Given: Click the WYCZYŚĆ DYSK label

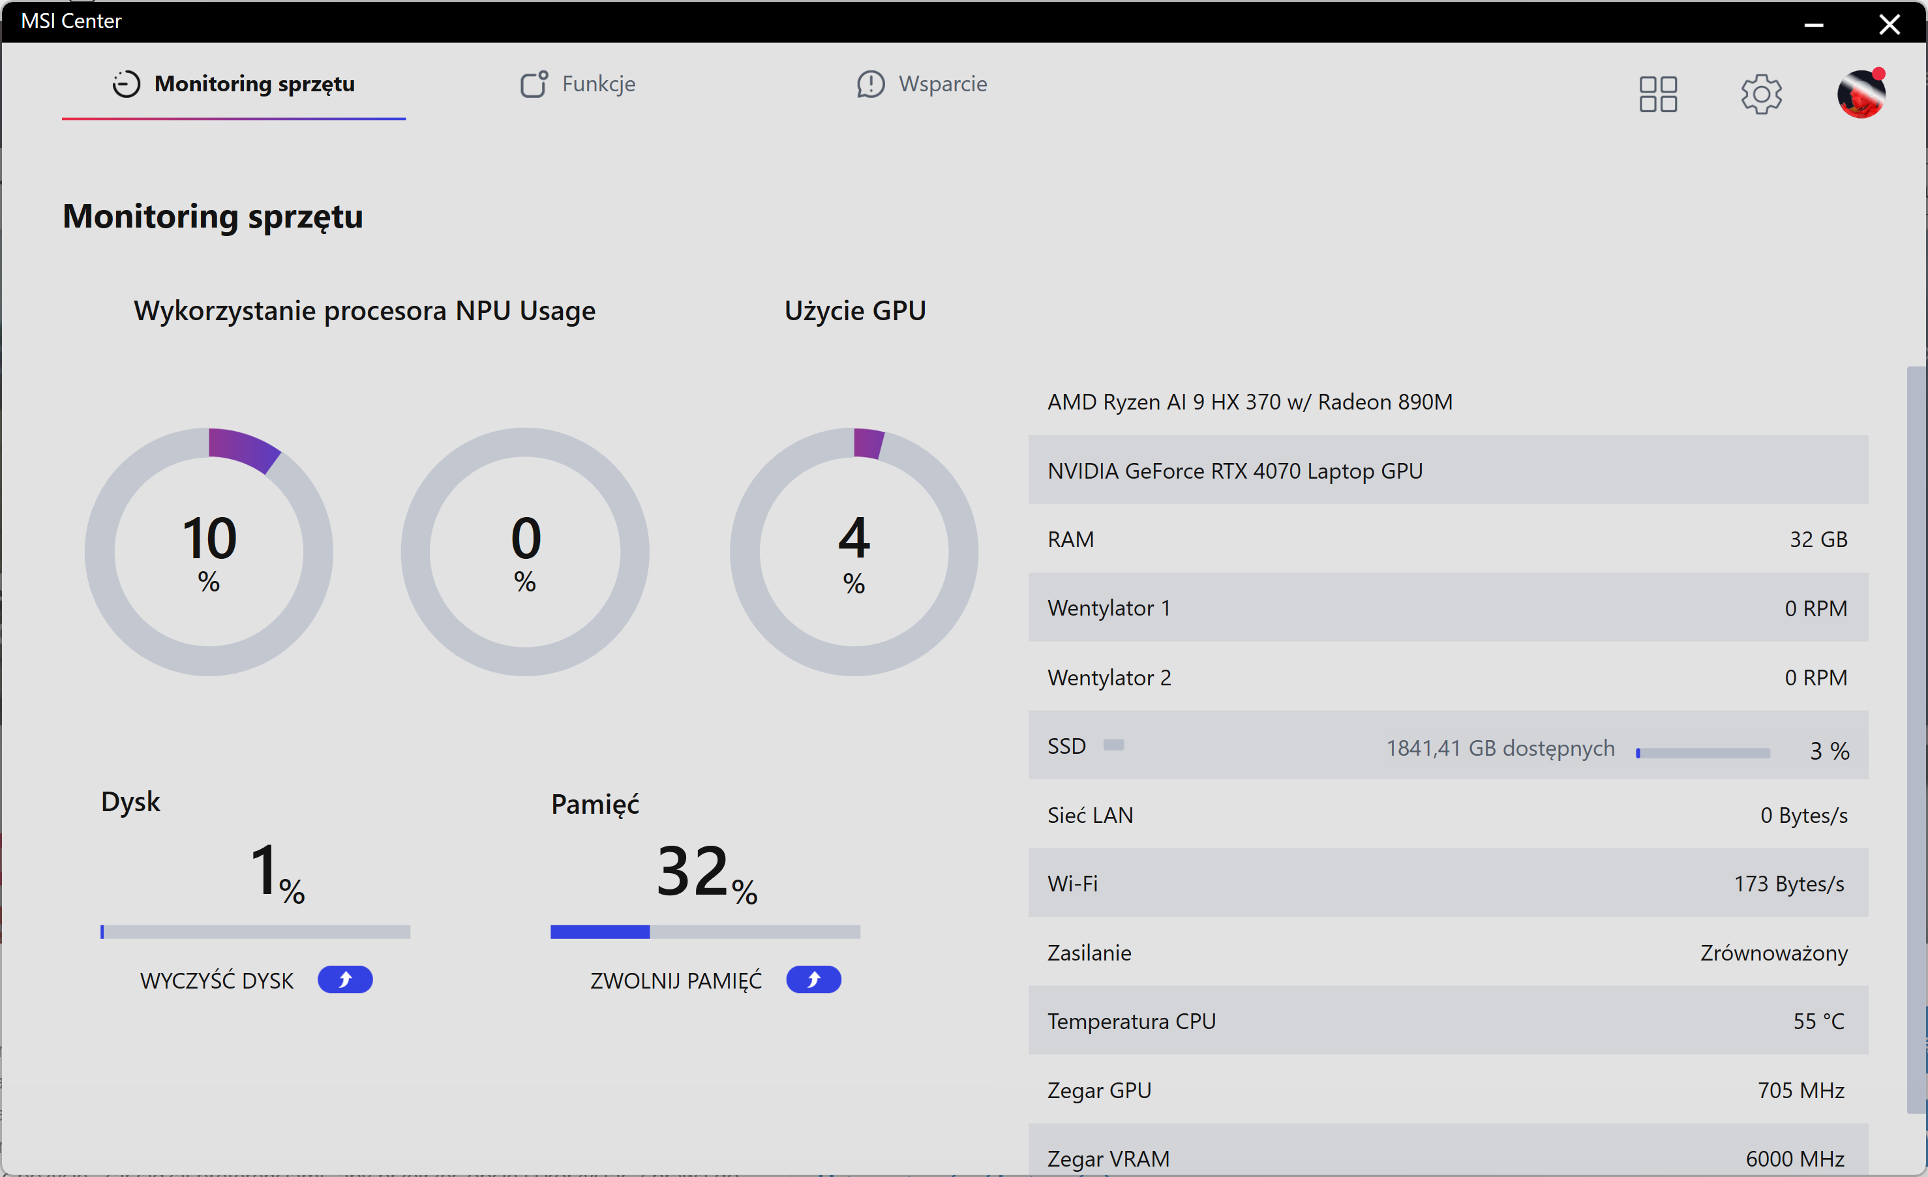Looking at the screenshot, I should [x=217, y=981].
